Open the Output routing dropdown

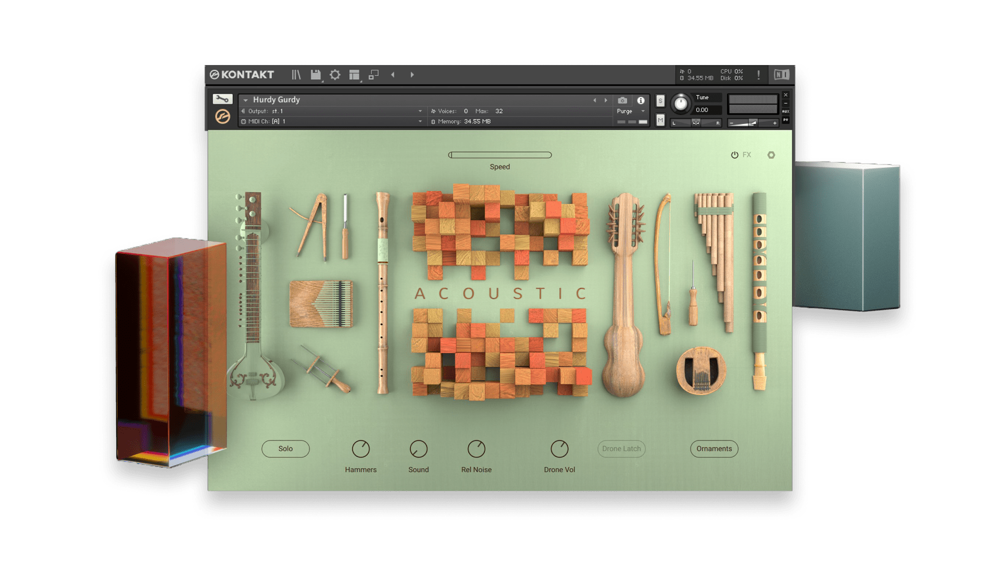(x=420, y=111)
